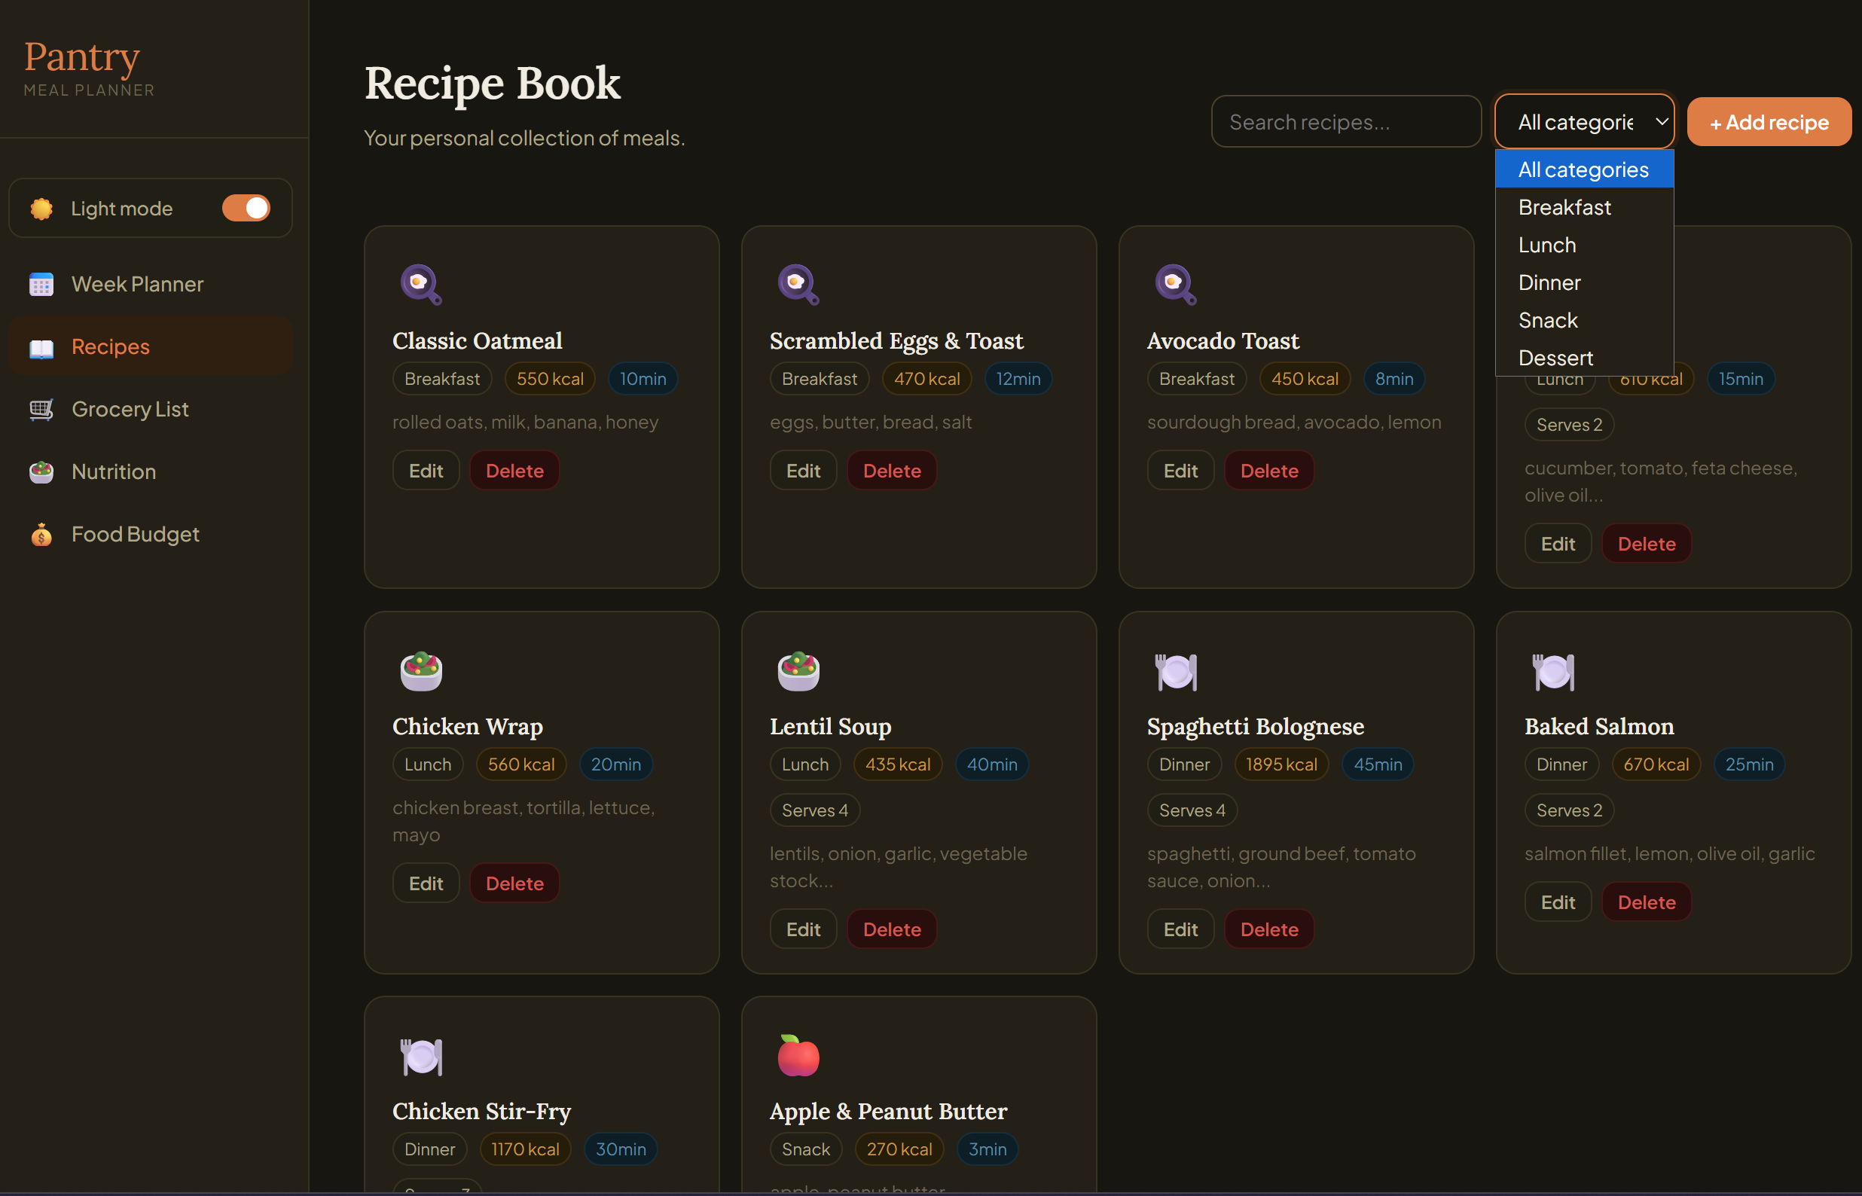The width and height of the screenshot is (1862, 1196).
Task: Click the frying pan icon on Classic Oatmeal
Action: (x=420, y=284)
